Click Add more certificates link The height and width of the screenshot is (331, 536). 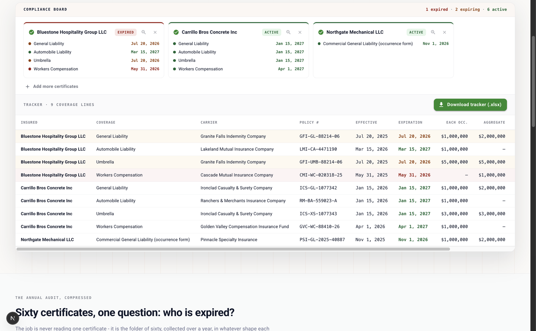[x=52, y=86]
